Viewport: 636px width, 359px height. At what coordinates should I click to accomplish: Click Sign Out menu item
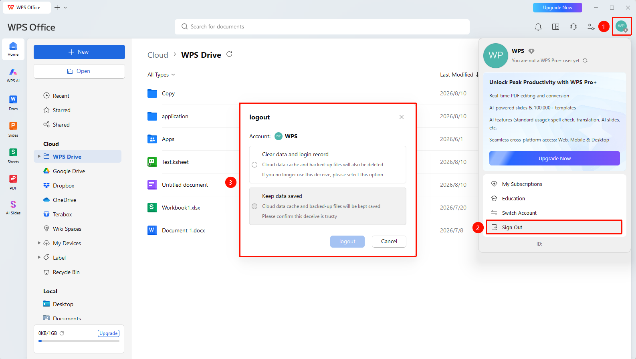[554, 227]
